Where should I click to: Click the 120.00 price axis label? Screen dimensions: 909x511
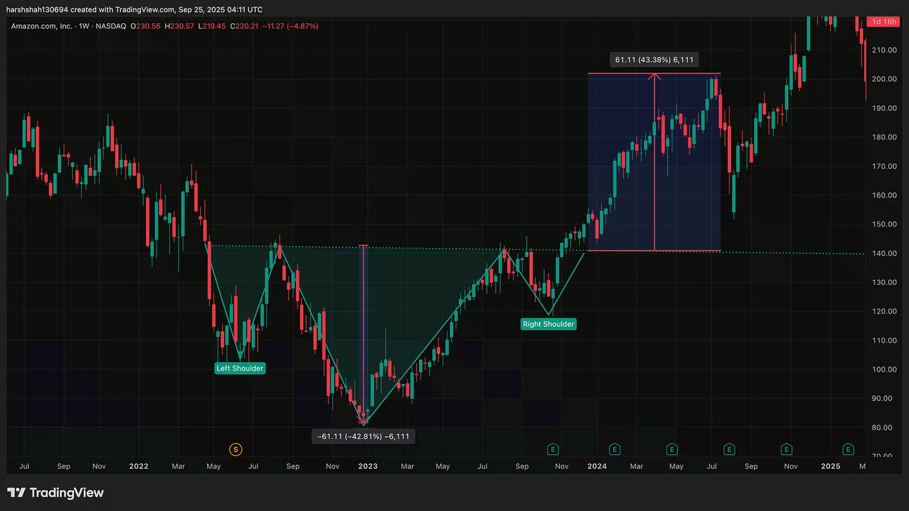pos(884,312)
